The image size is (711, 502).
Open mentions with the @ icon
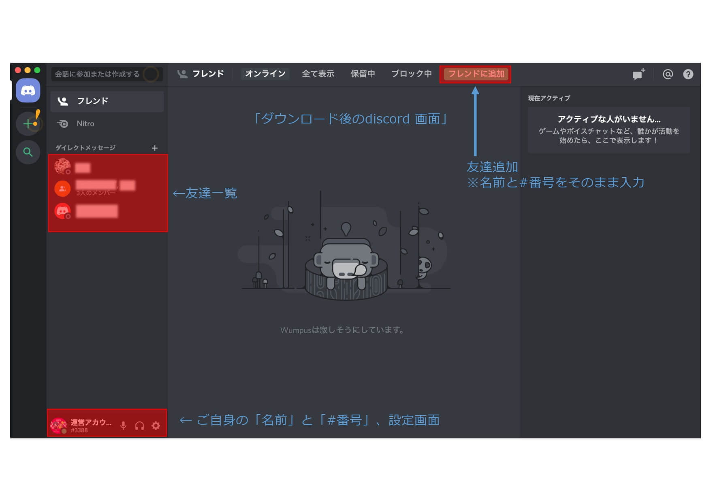coord(668,74)
